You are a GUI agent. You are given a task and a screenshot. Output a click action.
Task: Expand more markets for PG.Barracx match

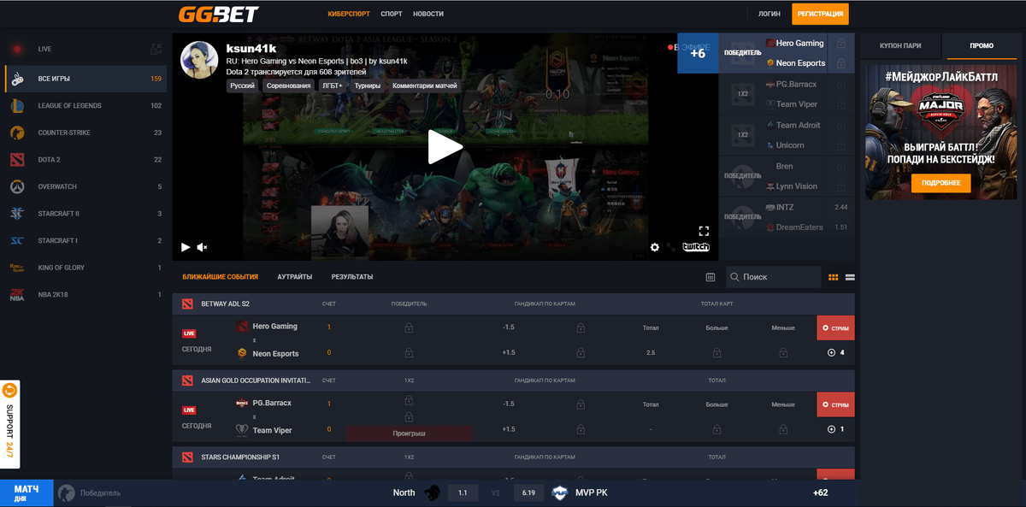[835, 429]
